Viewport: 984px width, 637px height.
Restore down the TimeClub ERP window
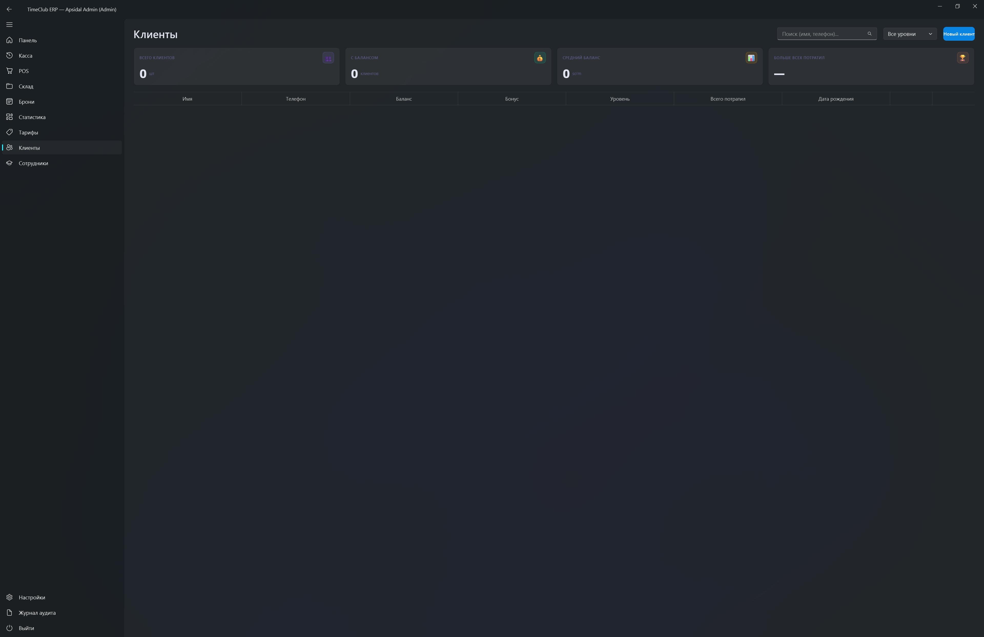pos(957,6)
